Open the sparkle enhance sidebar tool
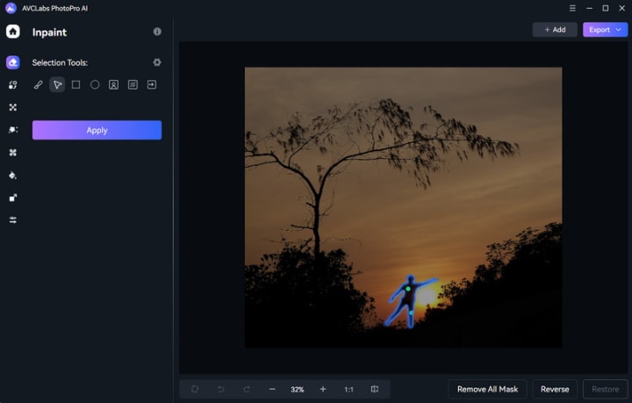 tap(13, 130)
